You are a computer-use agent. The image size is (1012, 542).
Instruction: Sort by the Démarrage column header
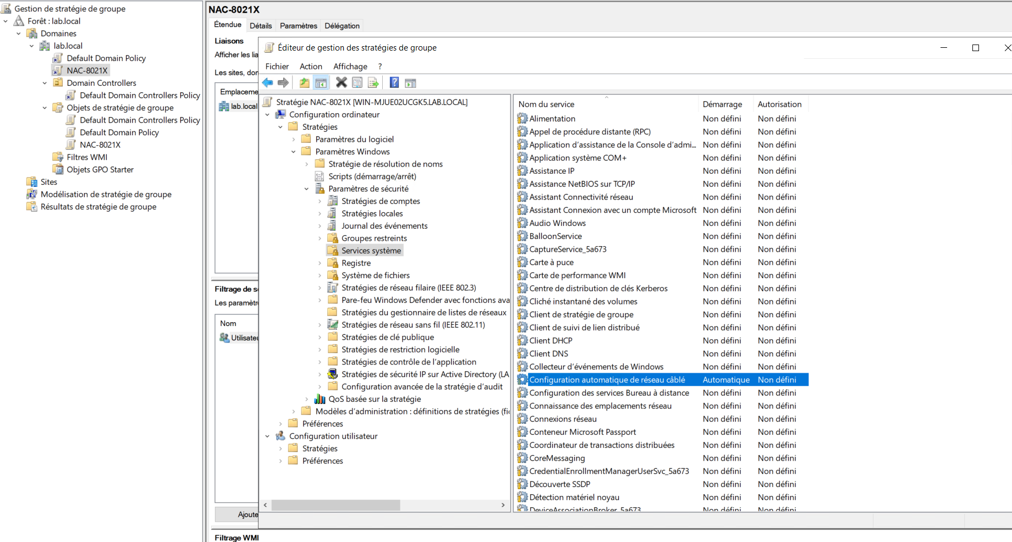[x=722, y=104]
